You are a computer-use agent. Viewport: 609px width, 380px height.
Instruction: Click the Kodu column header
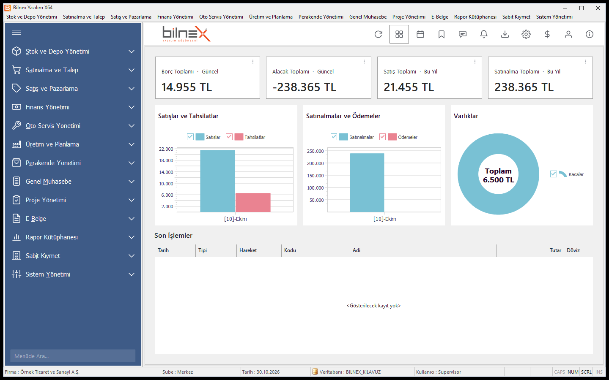pyautogui.click(x=315, y=250)
